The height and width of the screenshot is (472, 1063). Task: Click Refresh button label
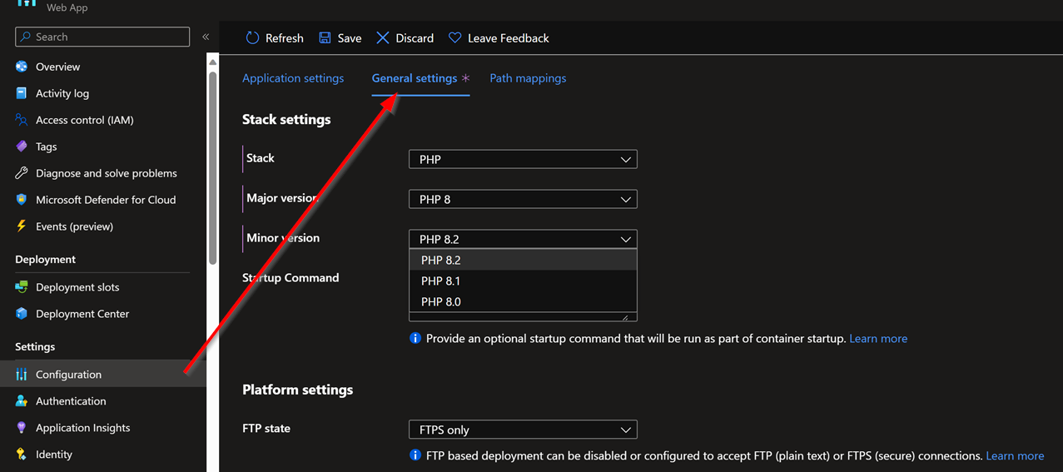coord(284,38)
